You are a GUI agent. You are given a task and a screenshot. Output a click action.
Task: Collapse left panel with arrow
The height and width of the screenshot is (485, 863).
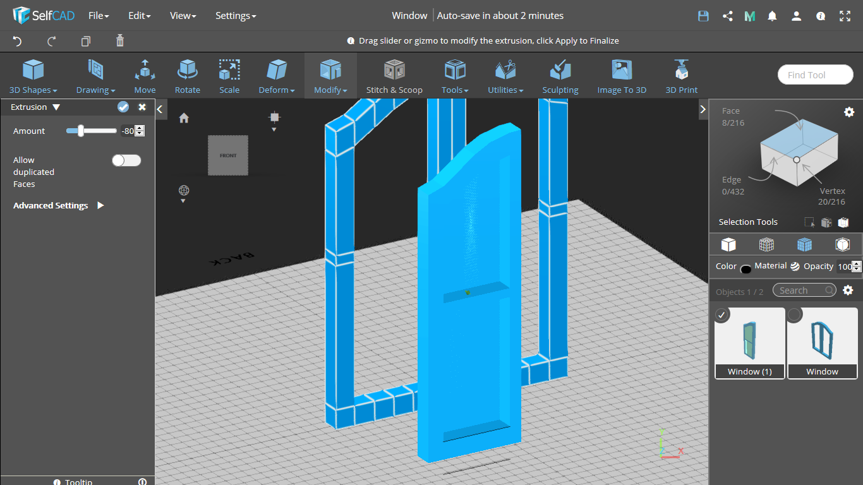(x=160, y=109)
